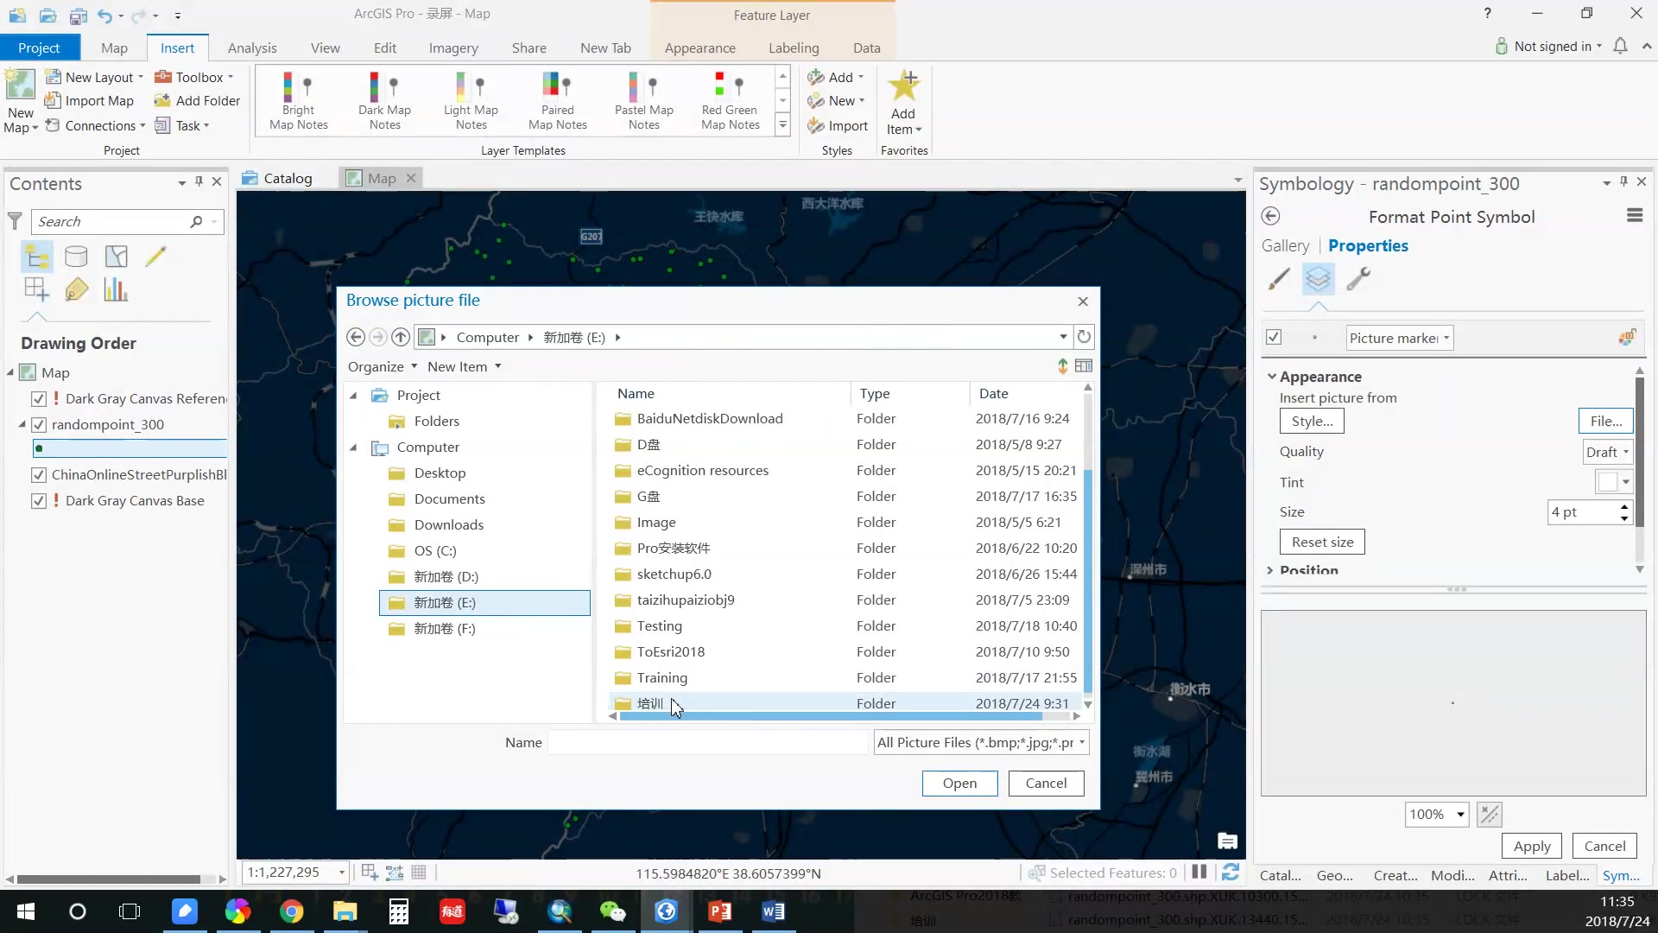Click the Layers icon in Symbology Properties
1658x933 pixels.
[x=1318, y=279]
